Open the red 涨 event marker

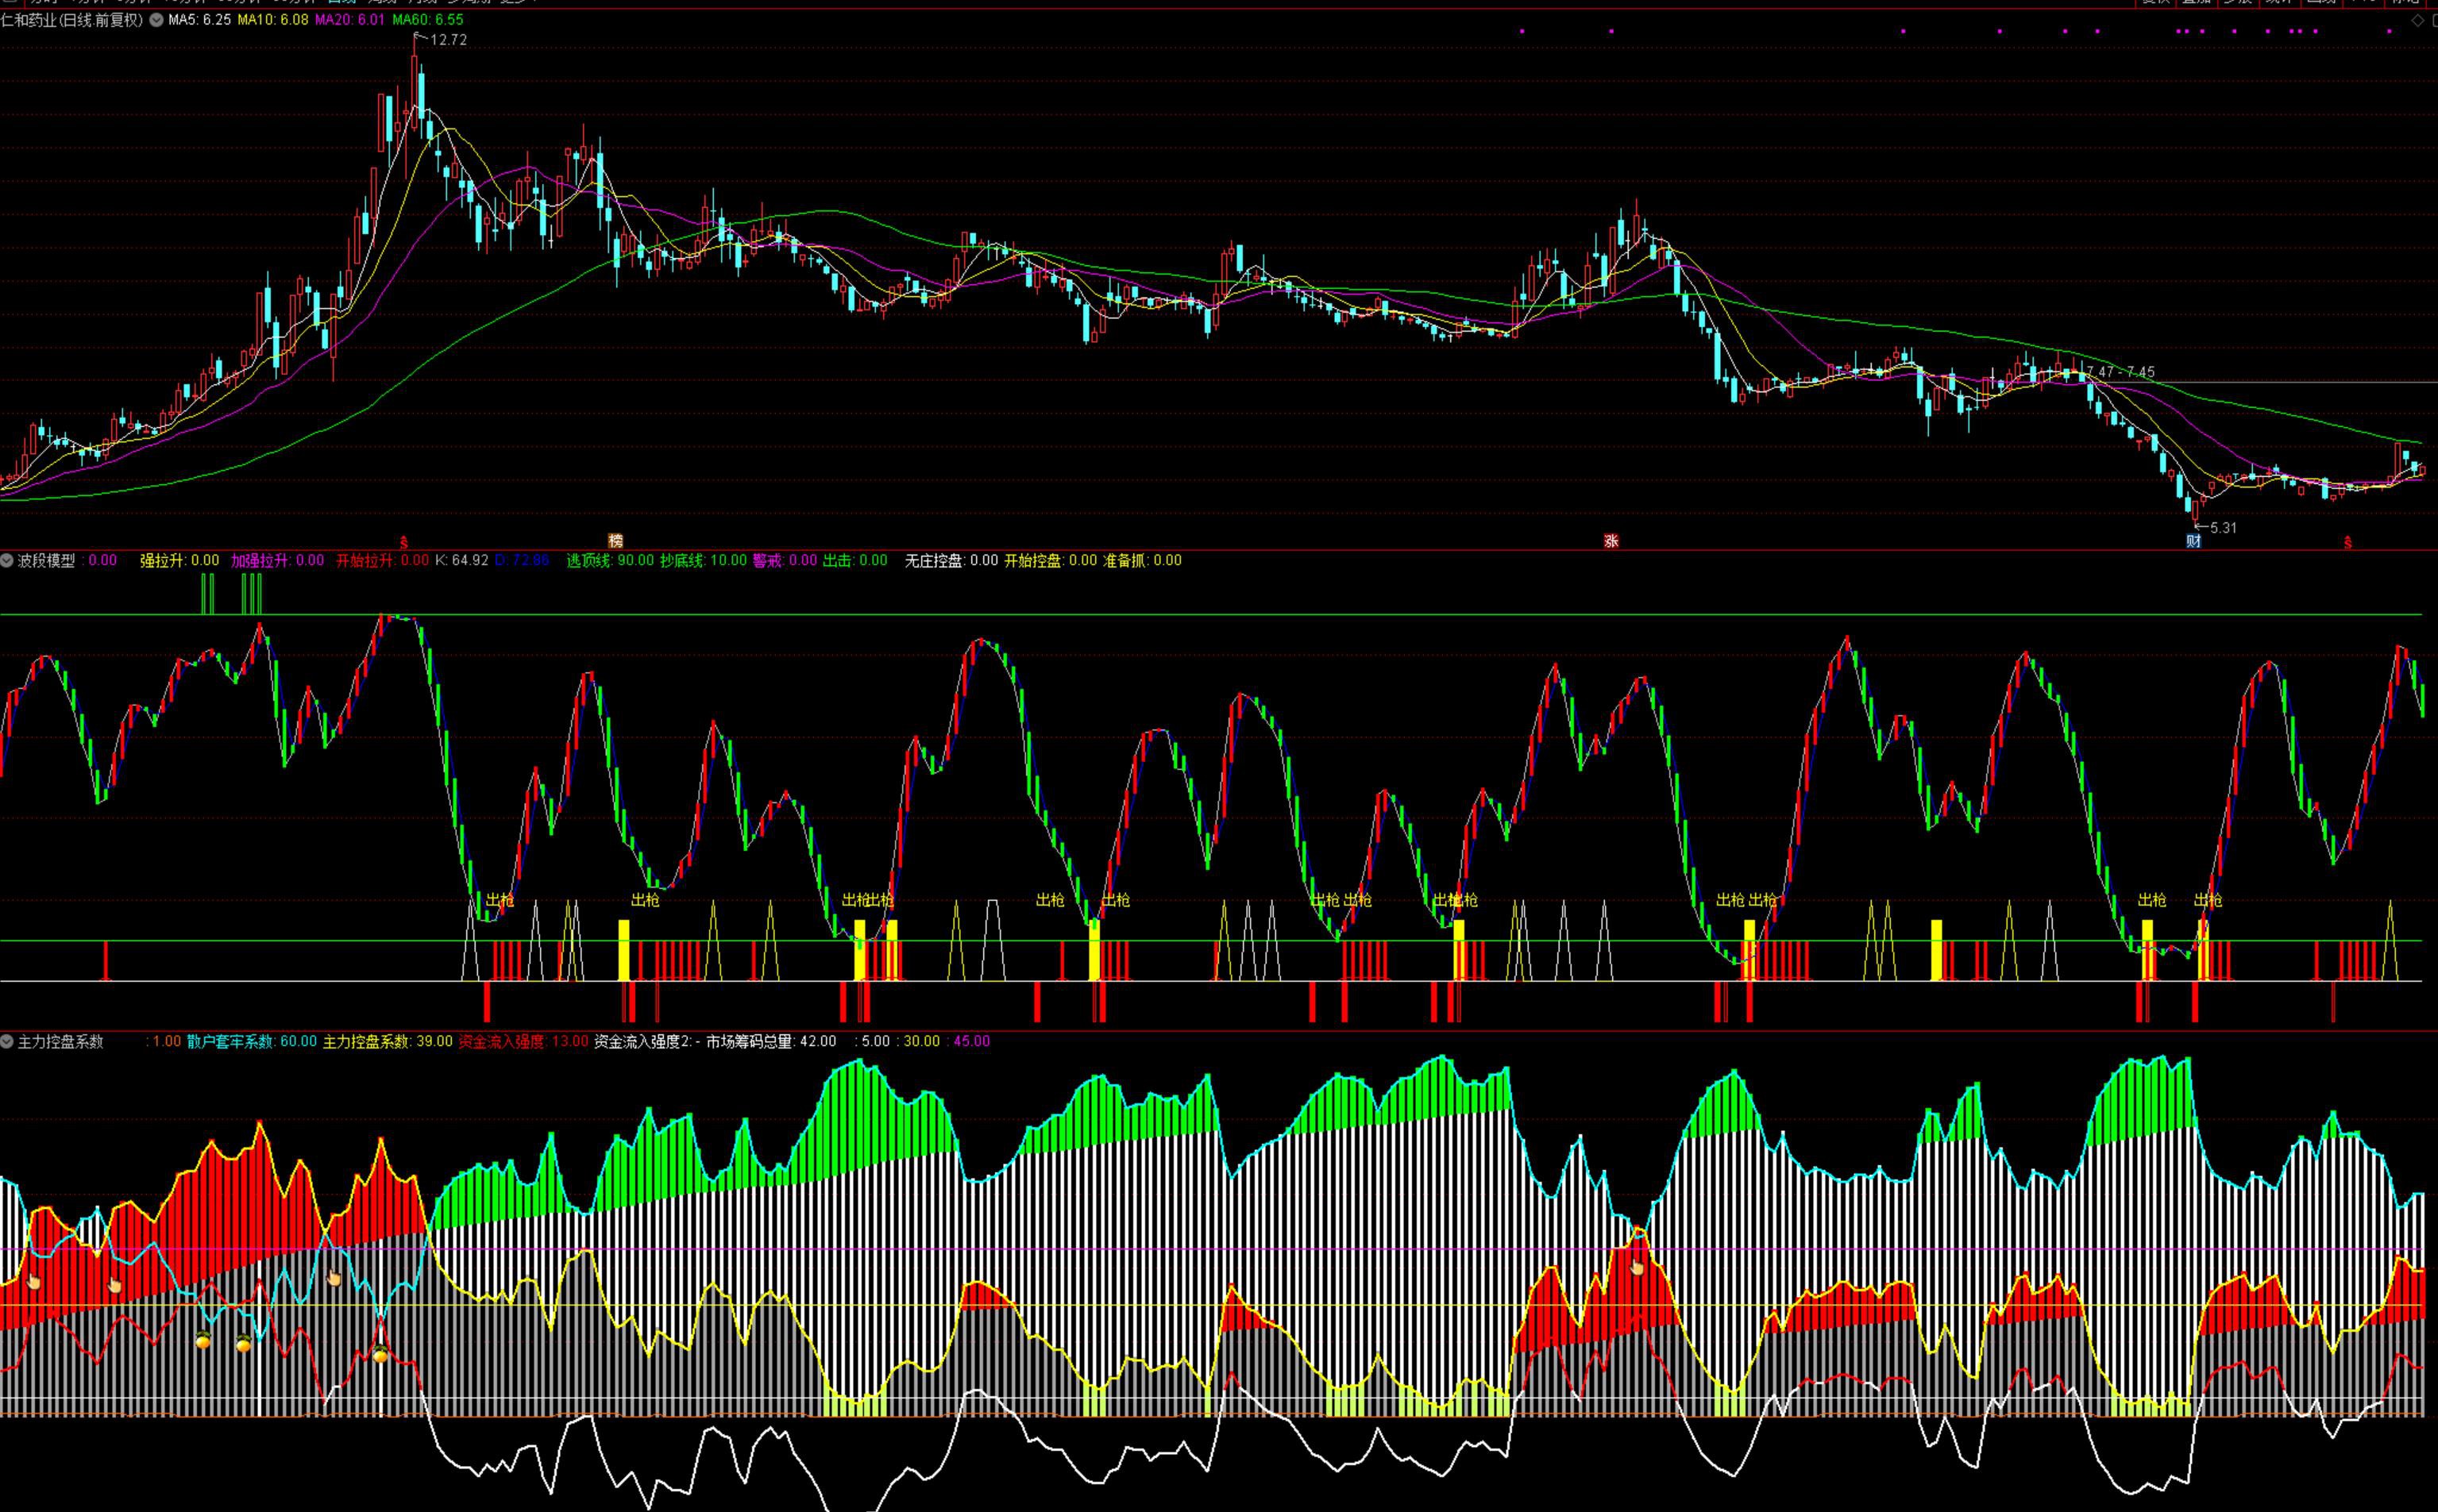(1611, 541)
